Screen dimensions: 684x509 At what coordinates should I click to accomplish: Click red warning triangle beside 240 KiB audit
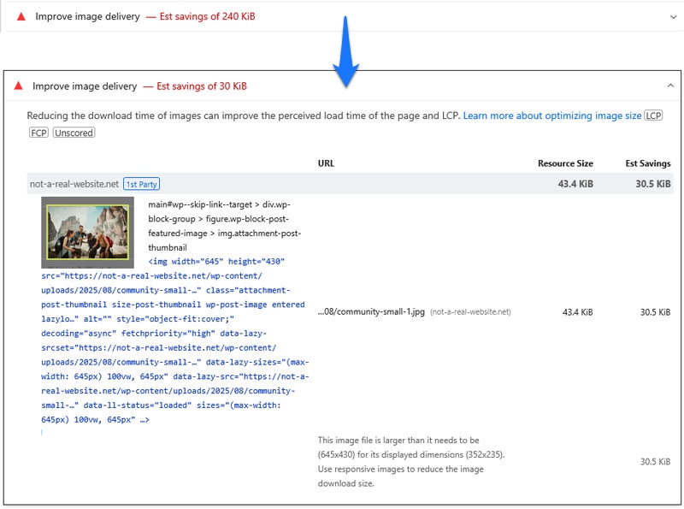(x=21, y=16)
